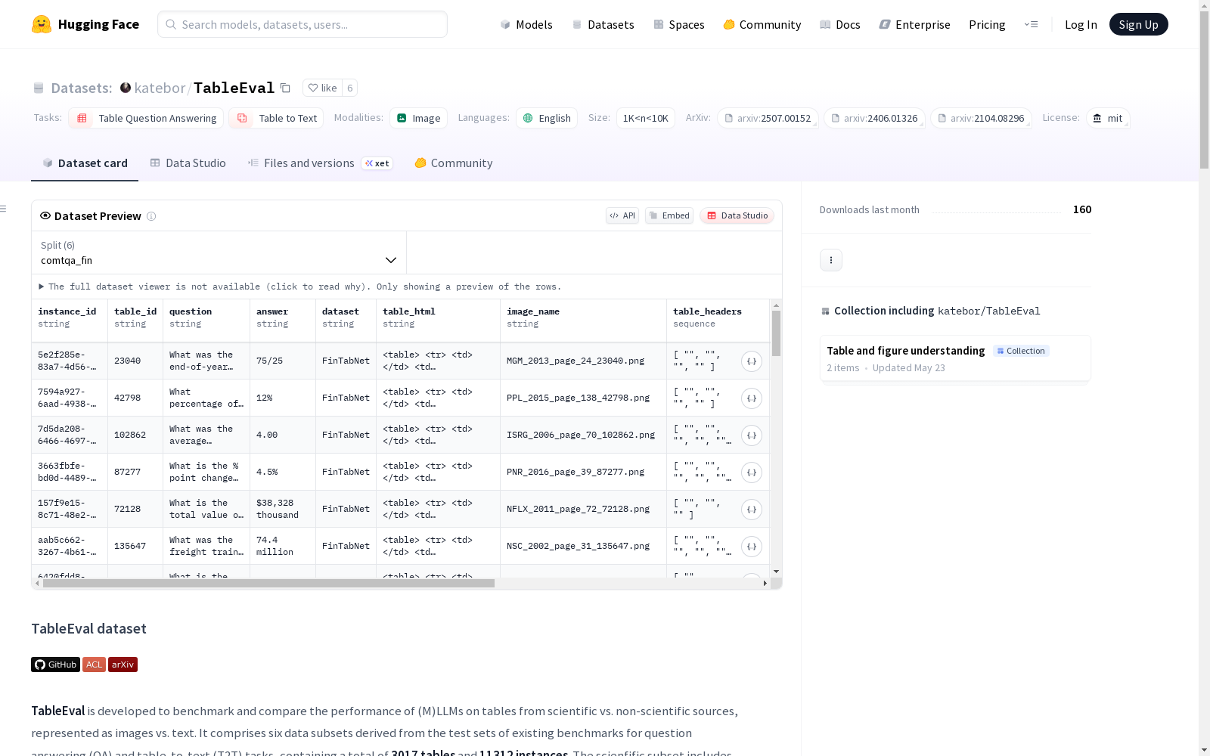Open Models in the top navigation

click(526, 24)
